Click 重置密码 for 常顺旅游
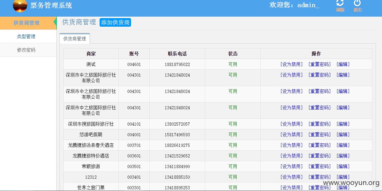382x191 pixels. click(x=319, y=166)
